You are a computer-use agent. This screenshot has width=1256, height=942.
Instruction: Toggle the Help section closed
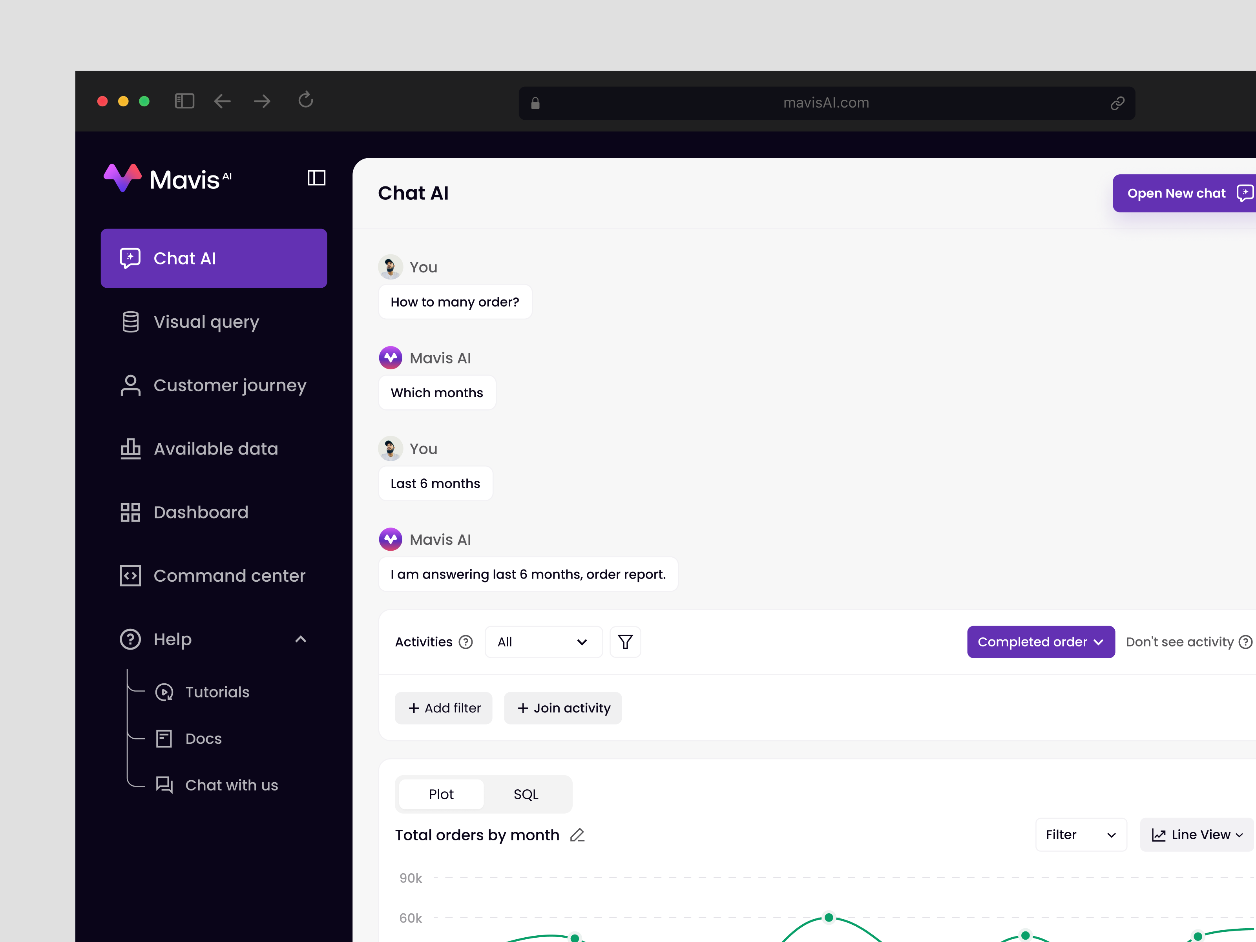click(x=300, y=639)
